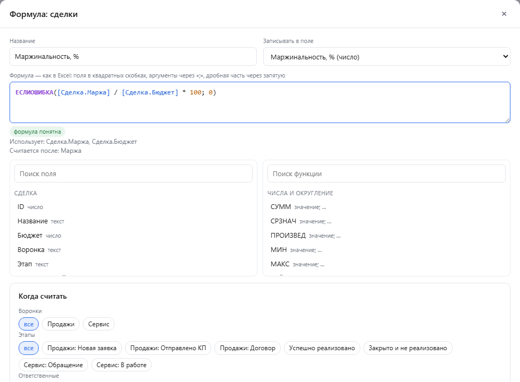520x382 pixels.
Task: Toggle the 'все' chip under Воронки
Action: click(x=29, y=324)
